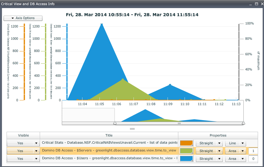Maximize the Critical View window
Image resolution: width=264 pixels, height=167 pixels.
tap(256, 4)
